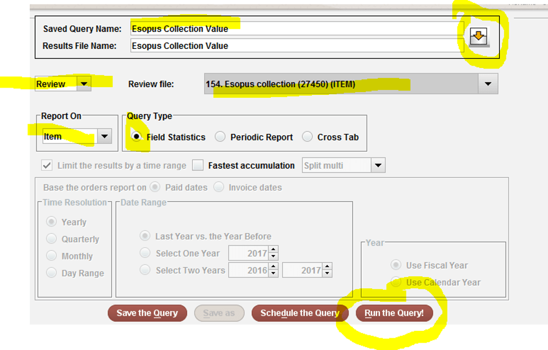Screen dimensions: 548x350
Task: Toggle Limit the results by time range
Action: [x=47, y=165]
